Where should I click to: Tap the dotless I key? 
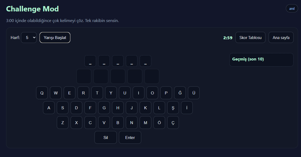click(139, 93)
